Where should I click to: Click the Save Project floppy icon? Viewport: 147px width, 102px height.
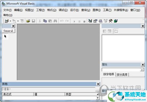click(x=33, y=21)
